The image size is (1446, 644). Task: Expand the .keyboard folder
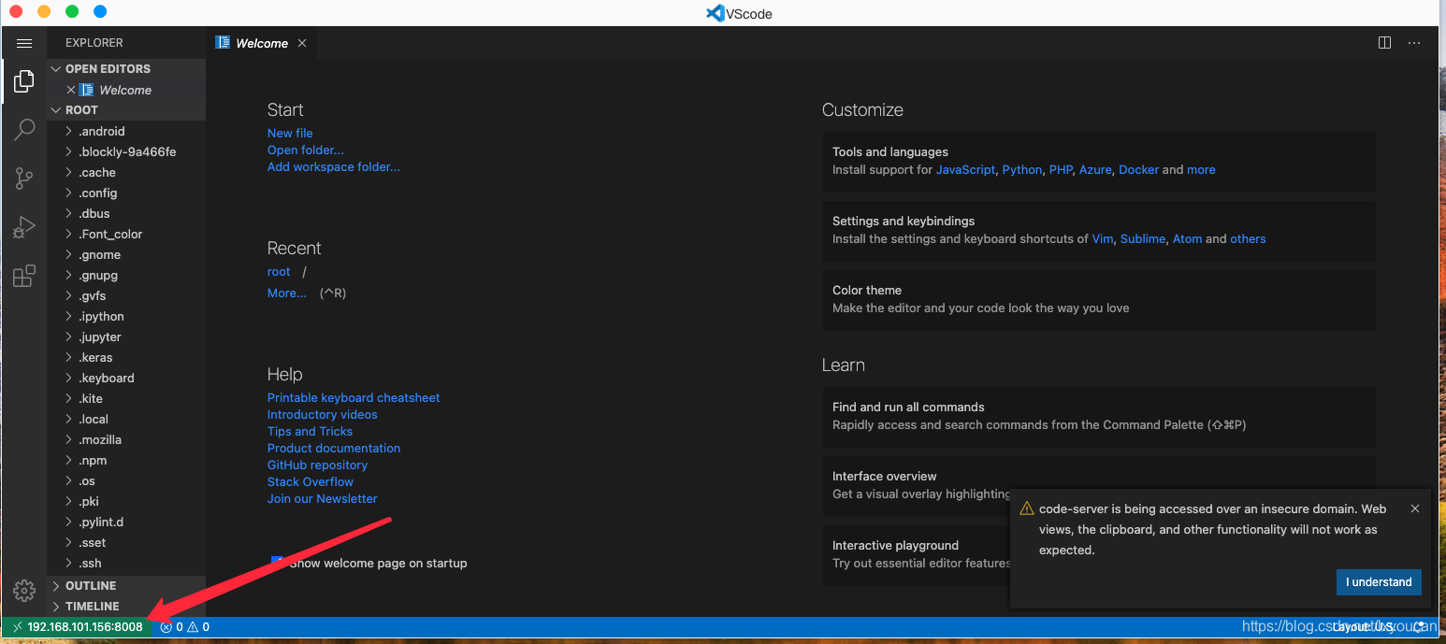(x=126, y=378)
